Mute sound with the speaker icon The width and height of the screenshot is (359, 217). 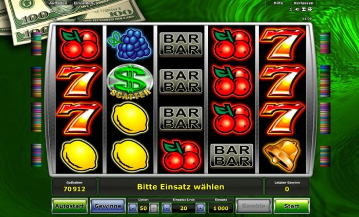pyautogui.click(x=297, y=9)
